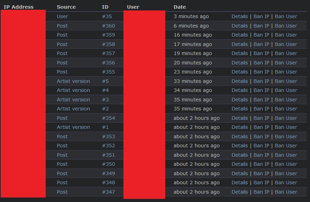Open the #349 post ID link

[108, 173]
